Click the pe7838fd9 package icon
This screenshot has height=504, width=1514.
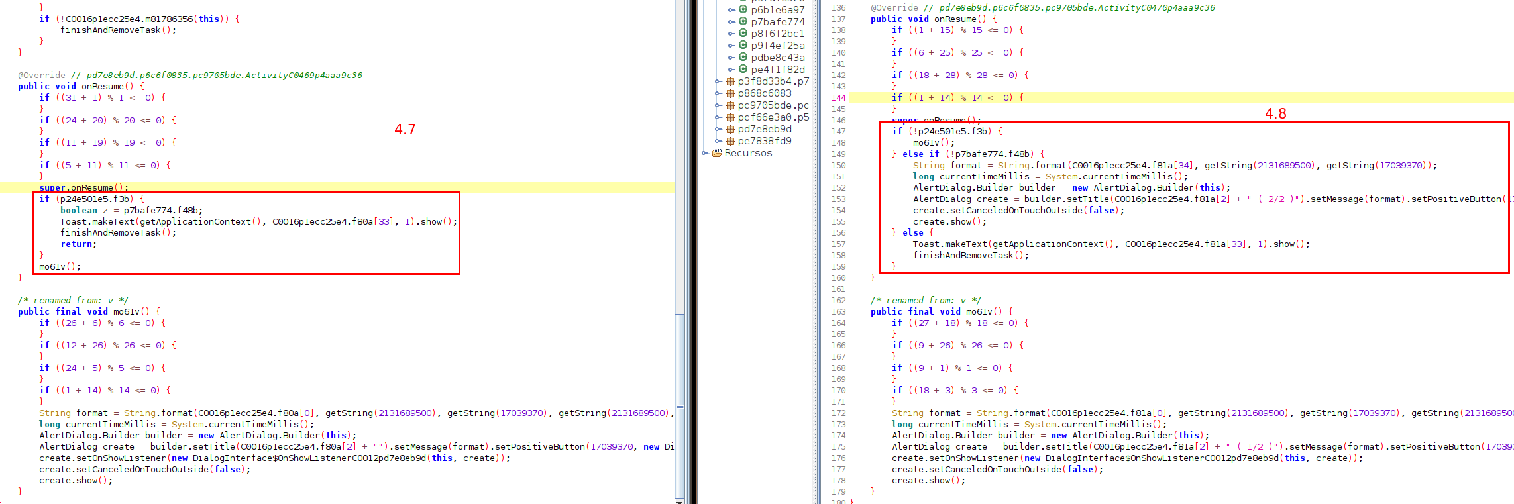[x=730, y=141]
